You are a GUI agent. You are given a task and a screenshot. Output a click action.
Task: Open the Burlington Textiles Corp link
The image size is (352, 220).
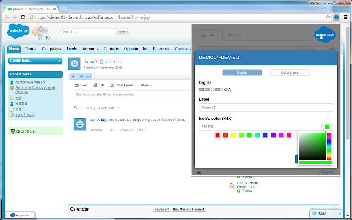coord(37,89)
